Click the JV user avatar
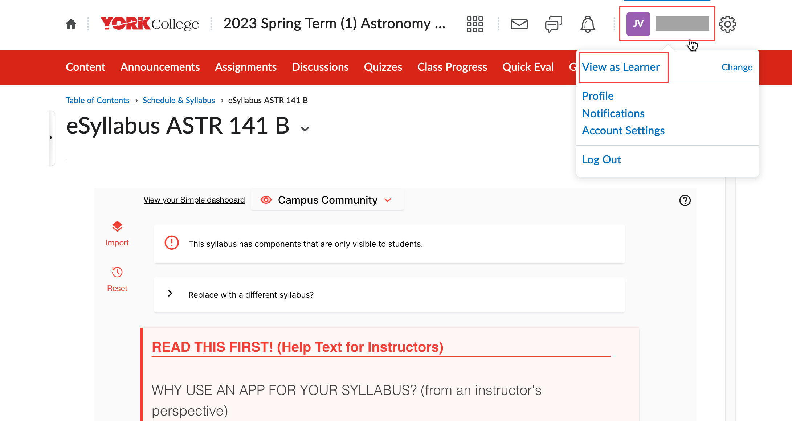The image size is (792, 421). point(638,24)
